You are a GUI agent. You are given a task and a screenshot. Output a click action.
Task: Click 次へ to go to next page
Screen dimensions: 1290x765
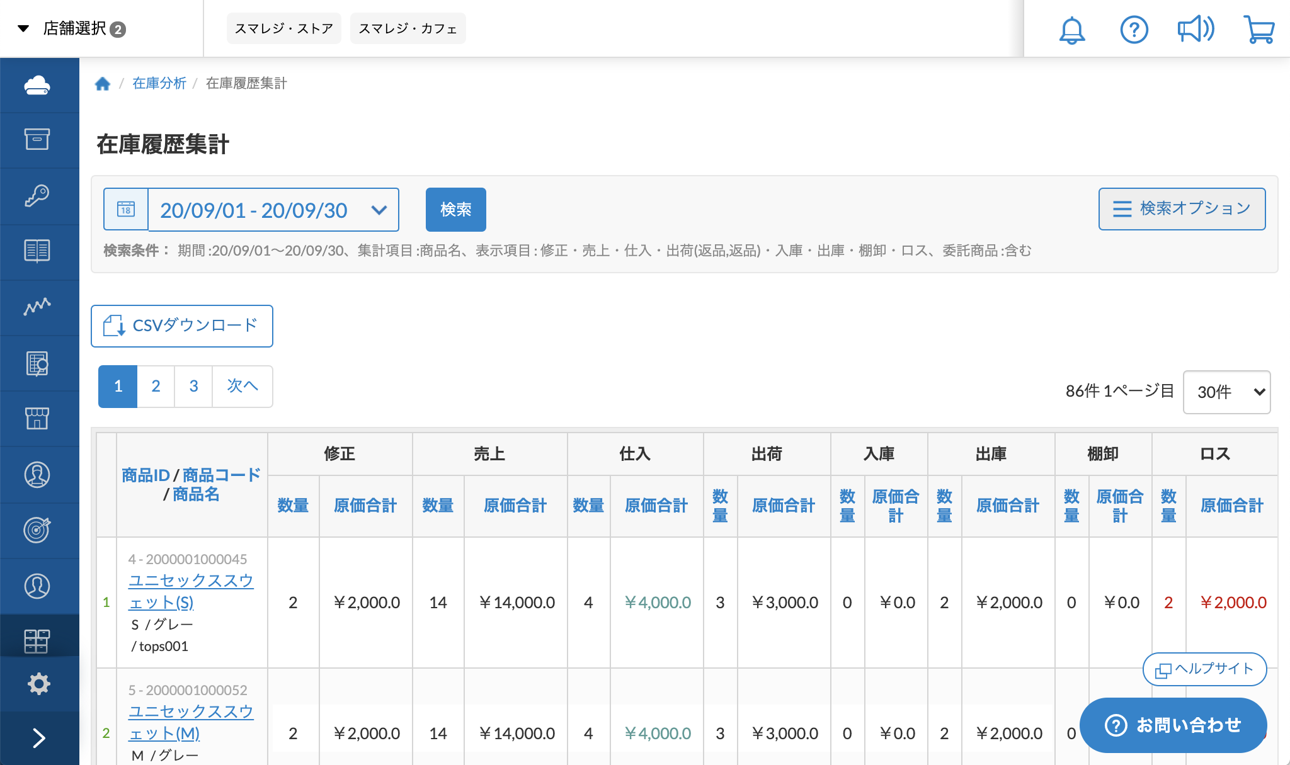tap(243, 386)
